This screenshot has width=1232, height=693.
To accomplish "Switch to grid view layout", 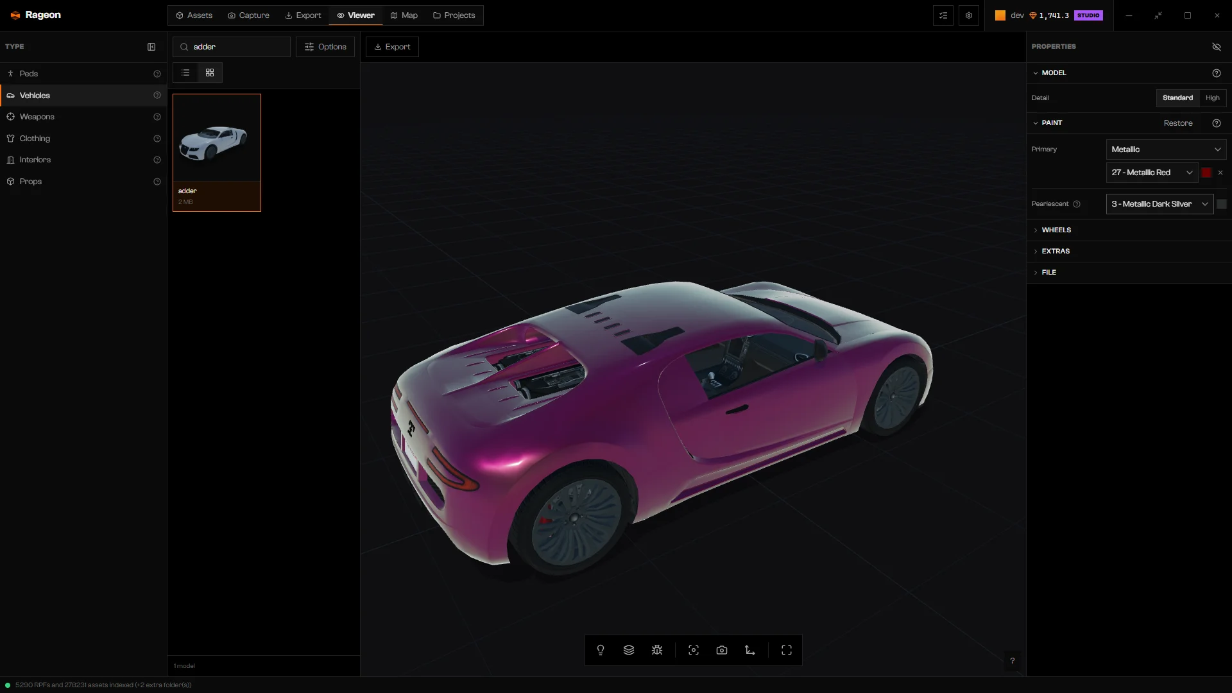I will click(210, 73).
